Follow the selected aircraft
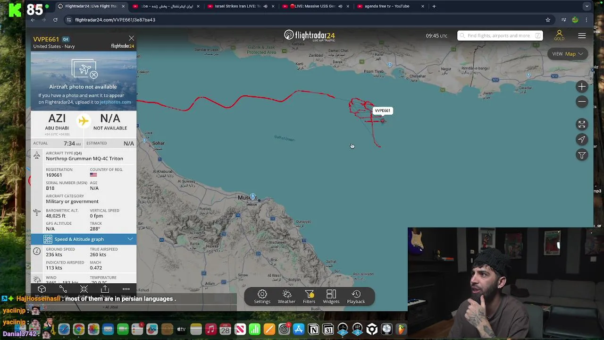The image size is (604, 340). (84, 290)
